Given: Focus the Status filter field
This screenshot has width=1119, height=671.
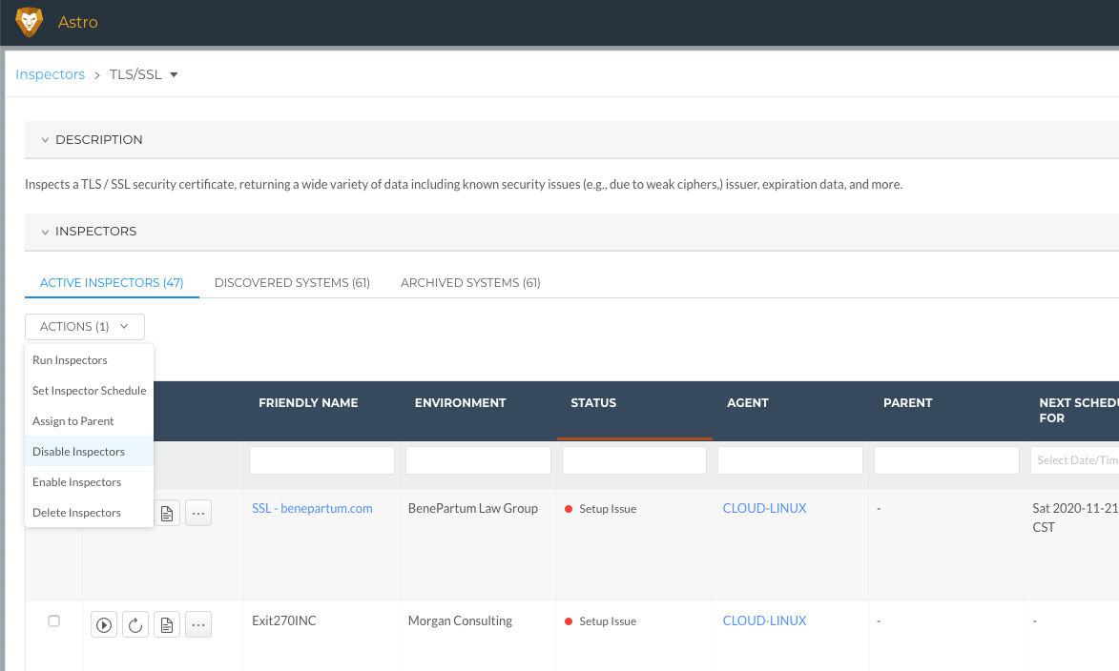Looking at the screenshot, I should (634, 460).
